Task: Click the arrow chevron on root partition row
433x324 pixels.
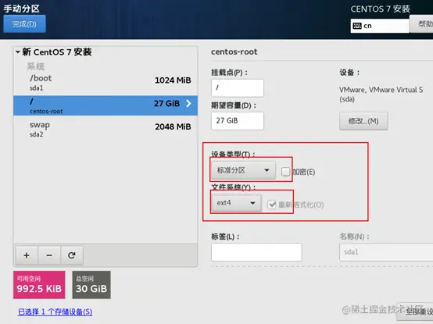Action: 188,103
